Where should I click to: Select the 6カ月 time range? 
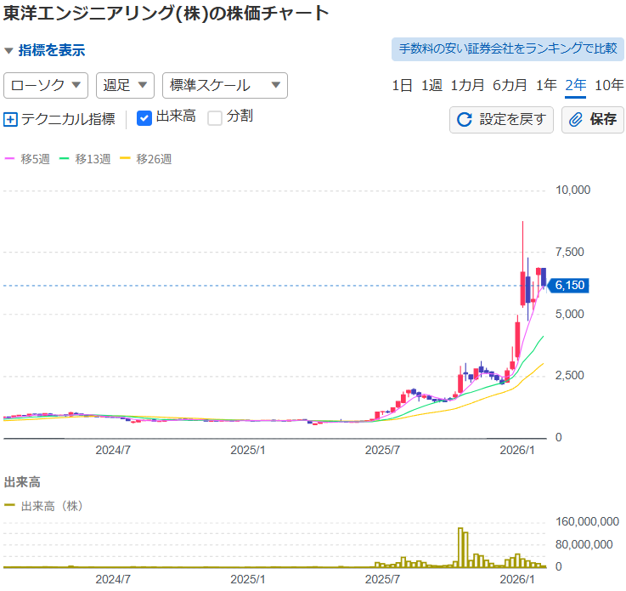(510, 85)
